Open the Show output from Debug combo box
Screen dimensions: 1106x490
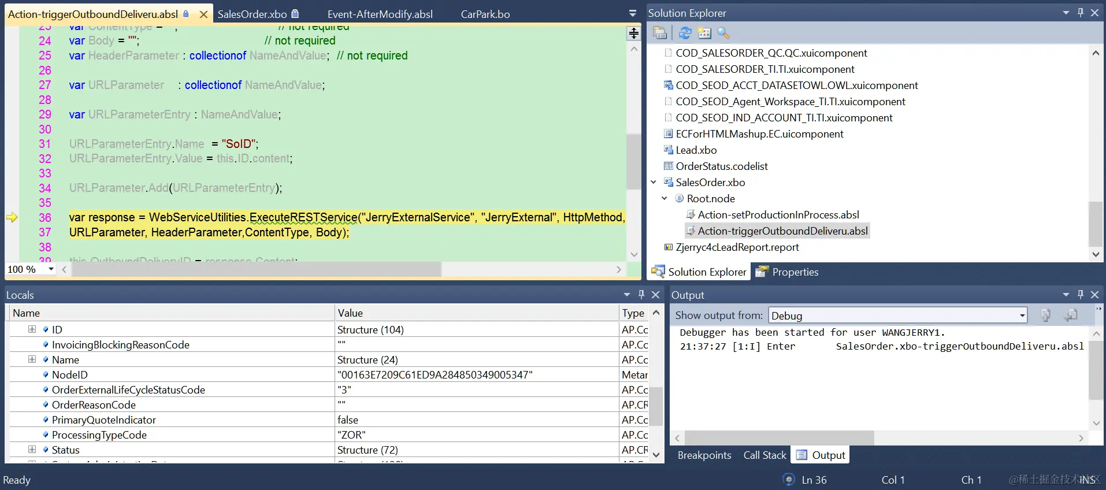(x=898, y=315)
